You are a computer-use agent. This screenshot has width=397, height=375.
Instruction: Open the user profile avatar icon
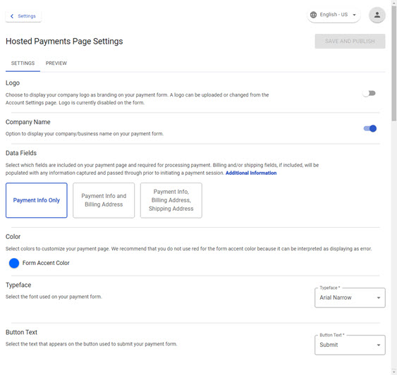click(377, 15)
